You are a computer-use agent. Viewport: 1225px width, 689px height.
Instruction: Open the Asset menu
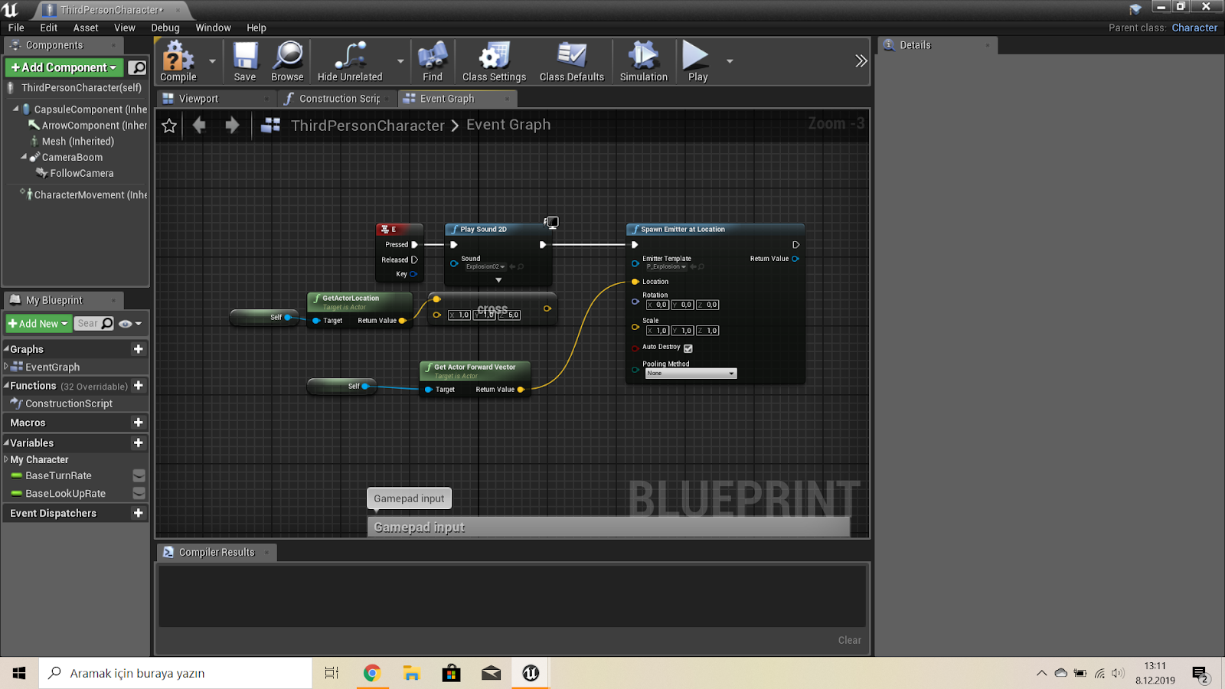(86, 28)
